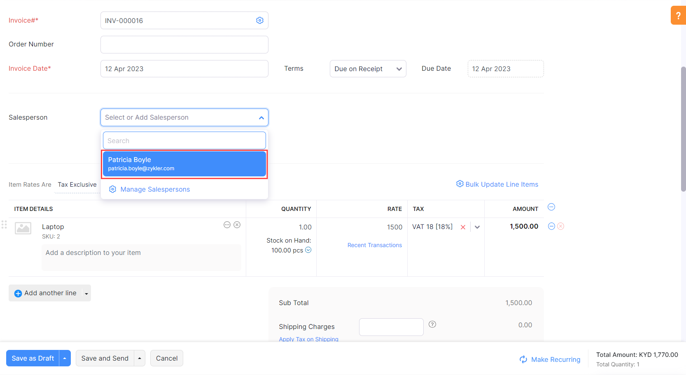
Task: Click the red delete row icon beside the amount
Action: tap(561, 226)
